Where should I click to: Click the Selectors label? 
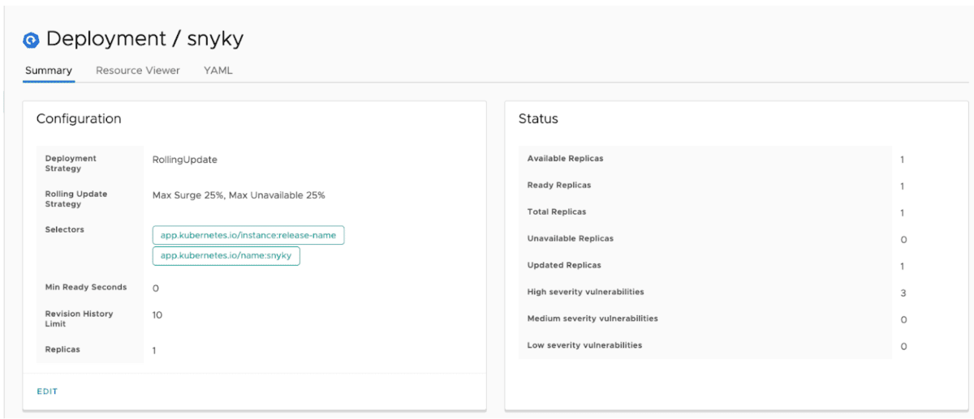coord(65,230)
